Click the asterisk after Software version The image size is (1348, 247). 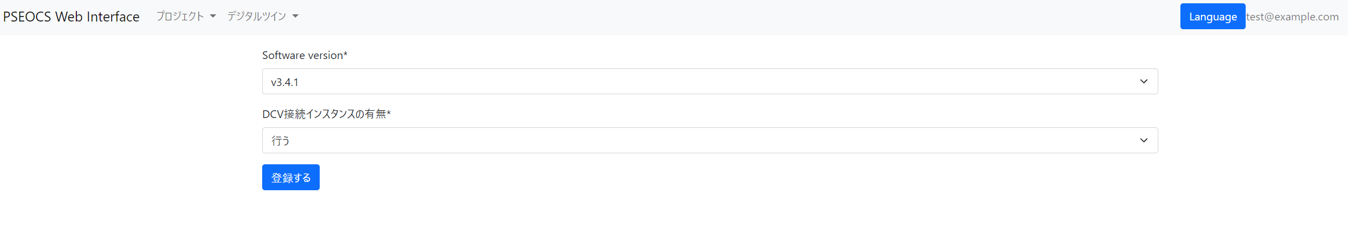tap(346, 54)
